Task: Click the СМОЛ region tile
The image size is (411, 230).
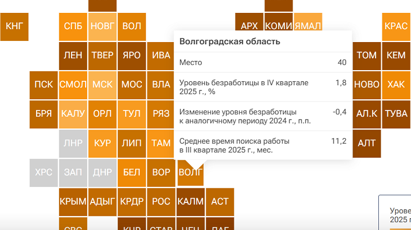Action: click(x=73, y=84)
